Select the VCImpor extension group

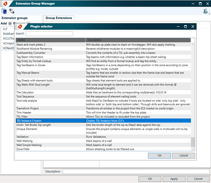point(8,44)
